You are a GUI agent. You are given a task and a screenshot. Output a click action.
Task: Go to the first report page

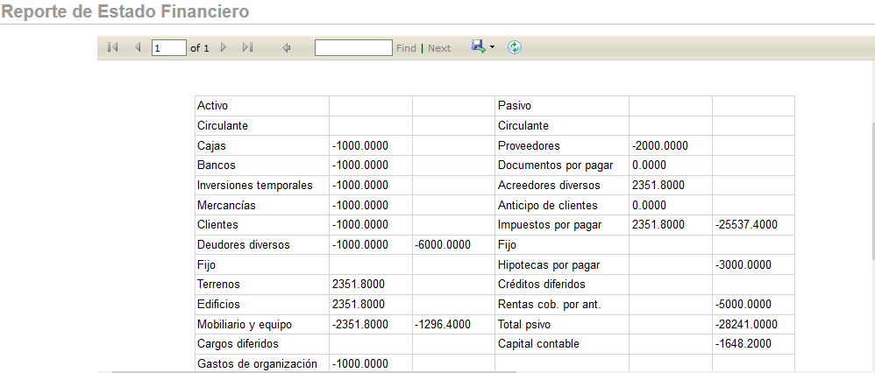tap(113, 48)
